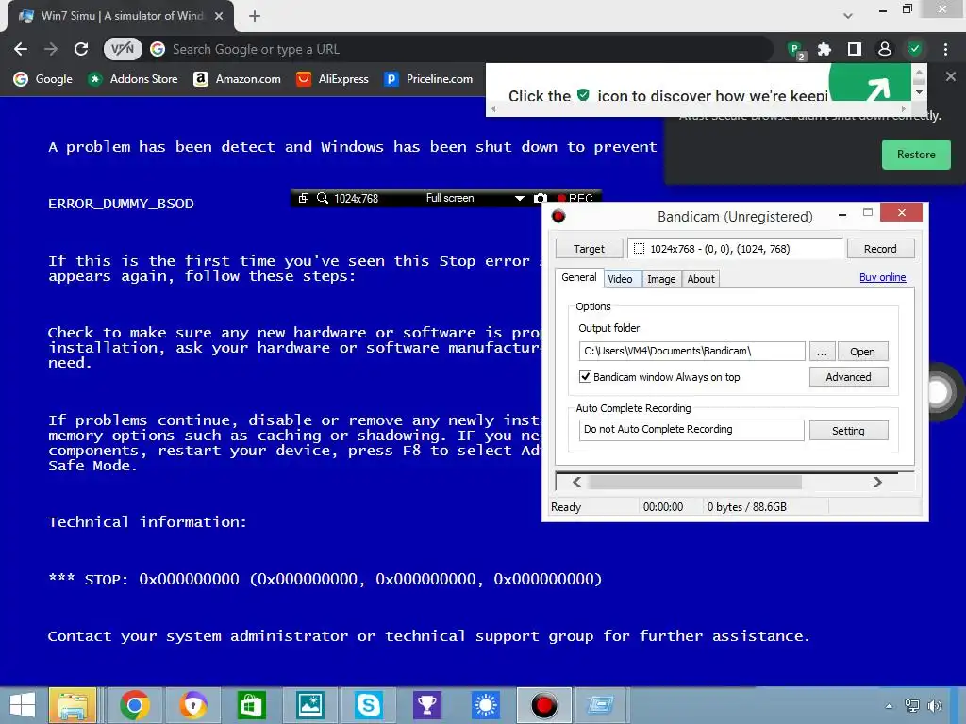Open Google Chrome from taskbar
The width and height of the screenshot is (966, 724).
coord(135,705)
